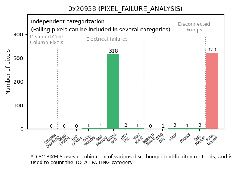Select the TOTAL FAILING x-axis label
The height and width of the screenshot is (184, 245).
pyautogui.click(x=211, y=139)
